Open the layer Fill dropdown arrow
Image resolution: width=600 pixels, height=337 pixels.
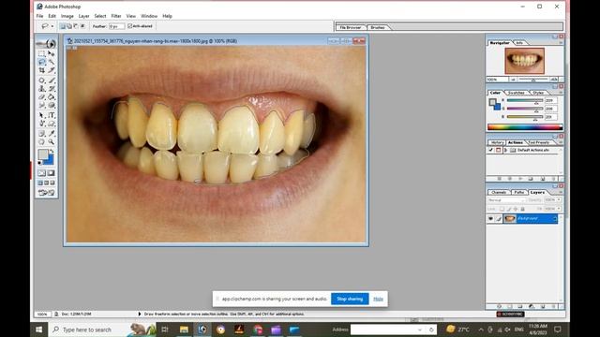[x=559, y=209]
